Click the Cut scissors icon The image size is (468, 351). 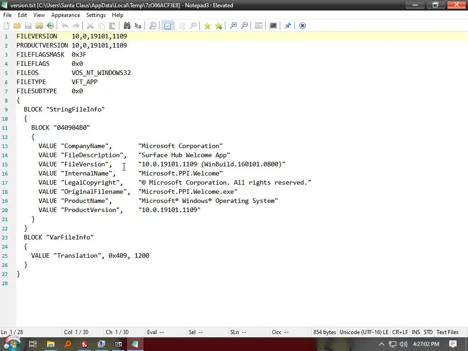90,26
